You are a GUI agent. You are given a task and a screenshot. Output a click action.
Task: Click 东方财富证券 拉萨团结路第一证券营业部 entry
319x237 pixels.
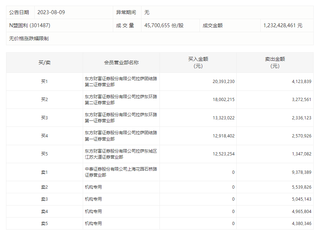121,136
